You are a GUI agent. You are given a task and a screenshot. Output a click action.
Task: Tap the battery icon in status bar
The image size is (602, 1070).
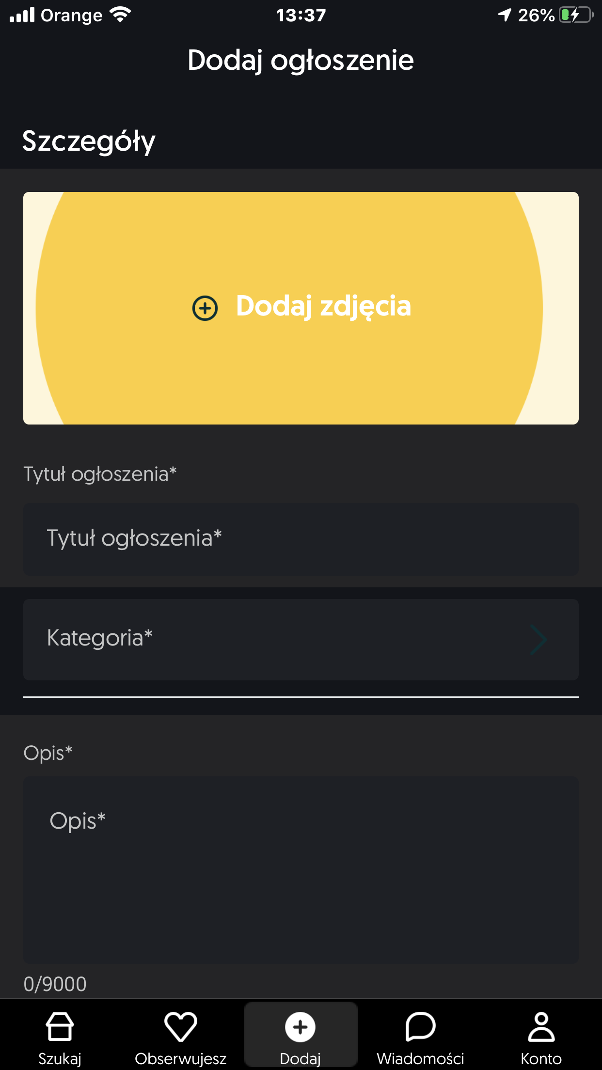tap(576, 16)
